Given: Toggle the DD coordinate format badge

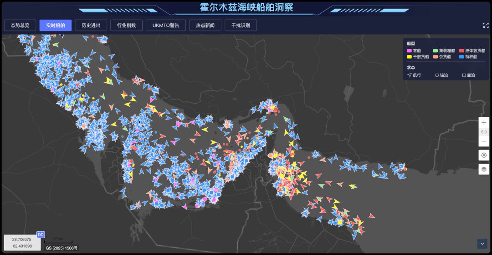Looking at the screenshot, I should click(41, 235).
